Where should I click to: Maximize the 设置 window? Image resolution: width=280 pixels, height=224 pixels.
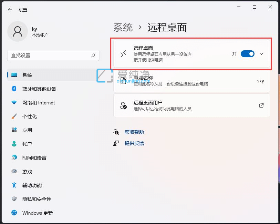[x=255, y=7]
